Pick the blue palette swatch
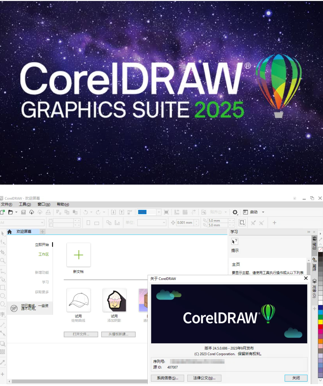Screen dimensions: 323x386 point(320,307)
